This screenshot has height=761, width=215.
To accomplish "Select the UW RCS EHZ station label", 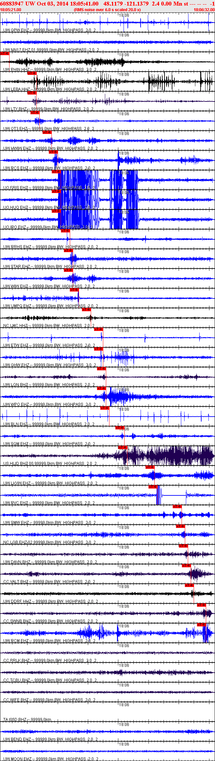I will click(49, 168).
